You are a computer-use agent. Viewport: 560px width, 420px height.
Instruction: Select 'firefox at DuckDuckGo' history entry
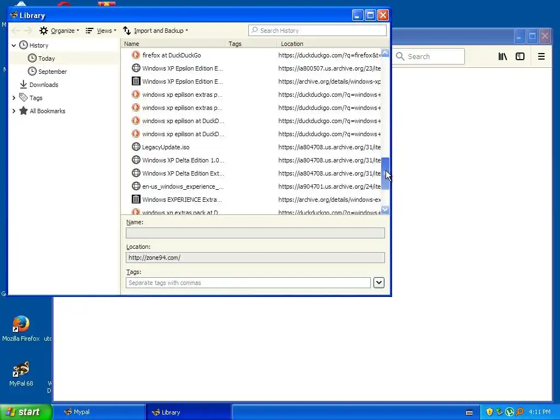click(x=171, y=55)
